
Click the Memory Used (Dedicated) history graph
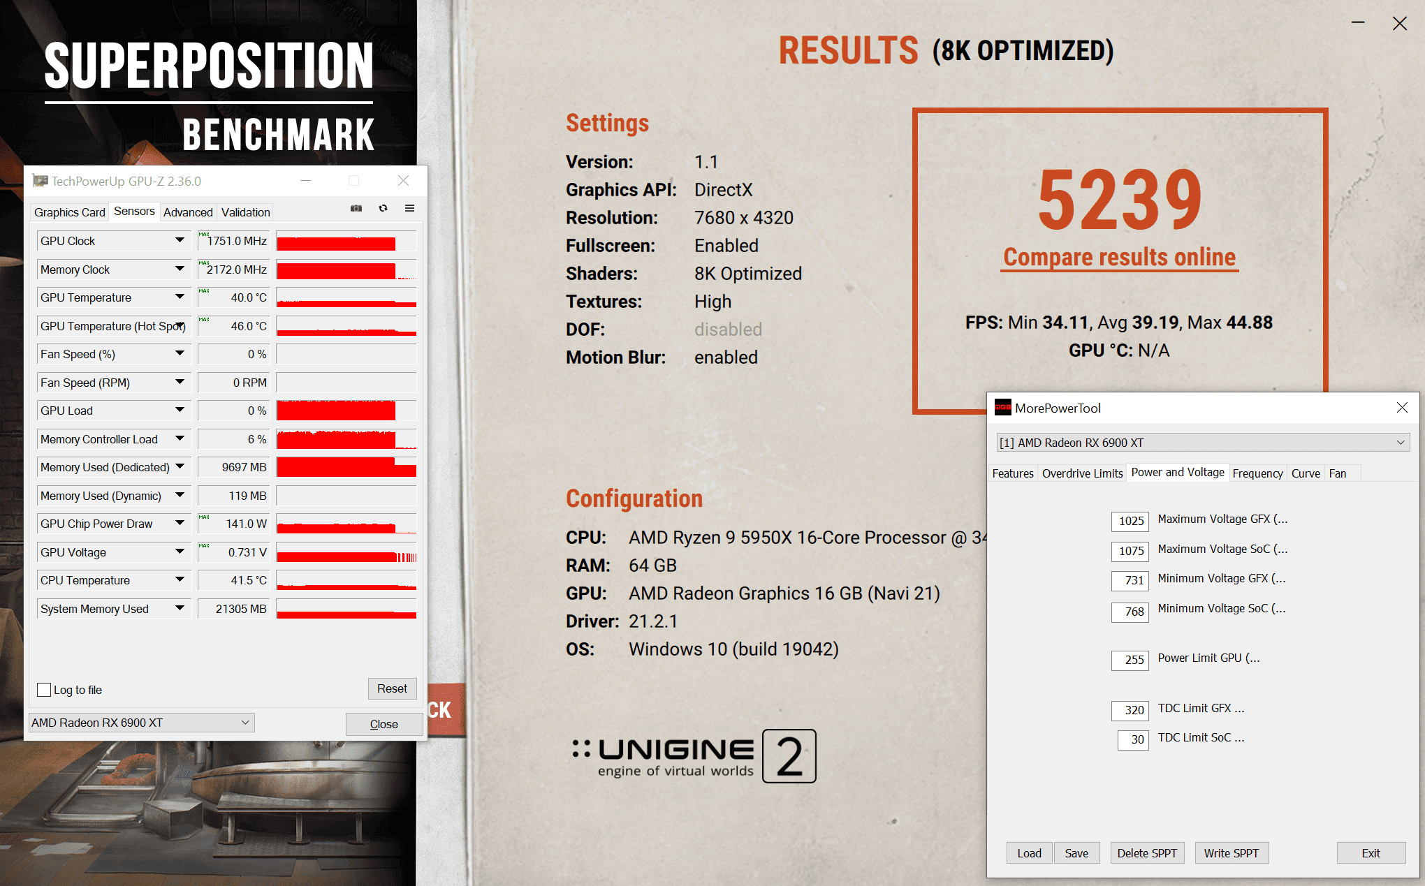tap(346, 467)
